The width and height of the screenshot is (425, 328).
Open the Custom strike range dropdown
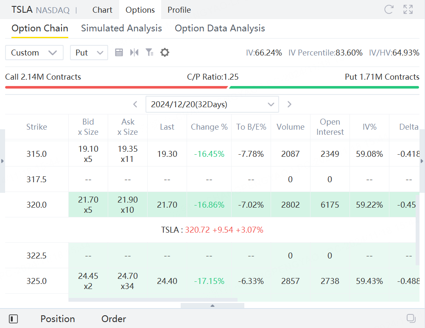[34, 53]
